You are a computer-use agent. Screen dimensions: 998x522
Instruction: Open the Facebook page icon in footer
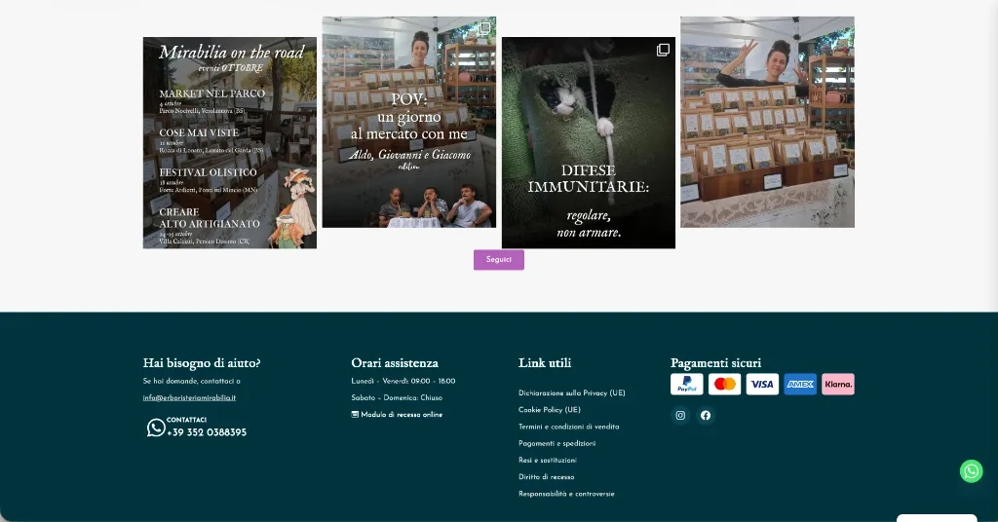(706, 415)
